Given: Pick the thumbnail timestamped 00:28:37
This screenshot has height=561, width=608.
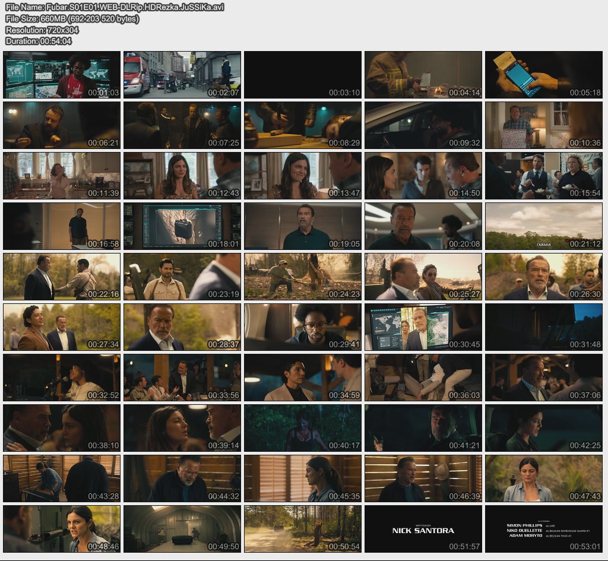Looking at the screenshot, I should pos(182,327).
